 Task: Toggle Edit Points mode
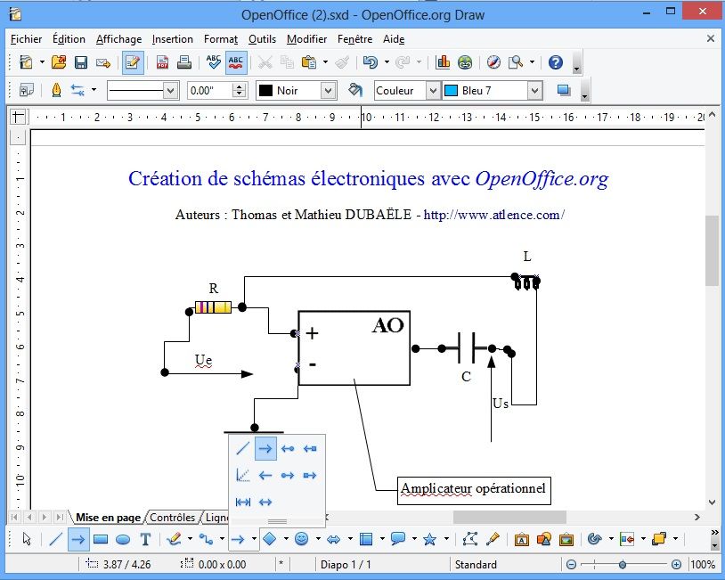pyautogui.click(x=470, y=539)
